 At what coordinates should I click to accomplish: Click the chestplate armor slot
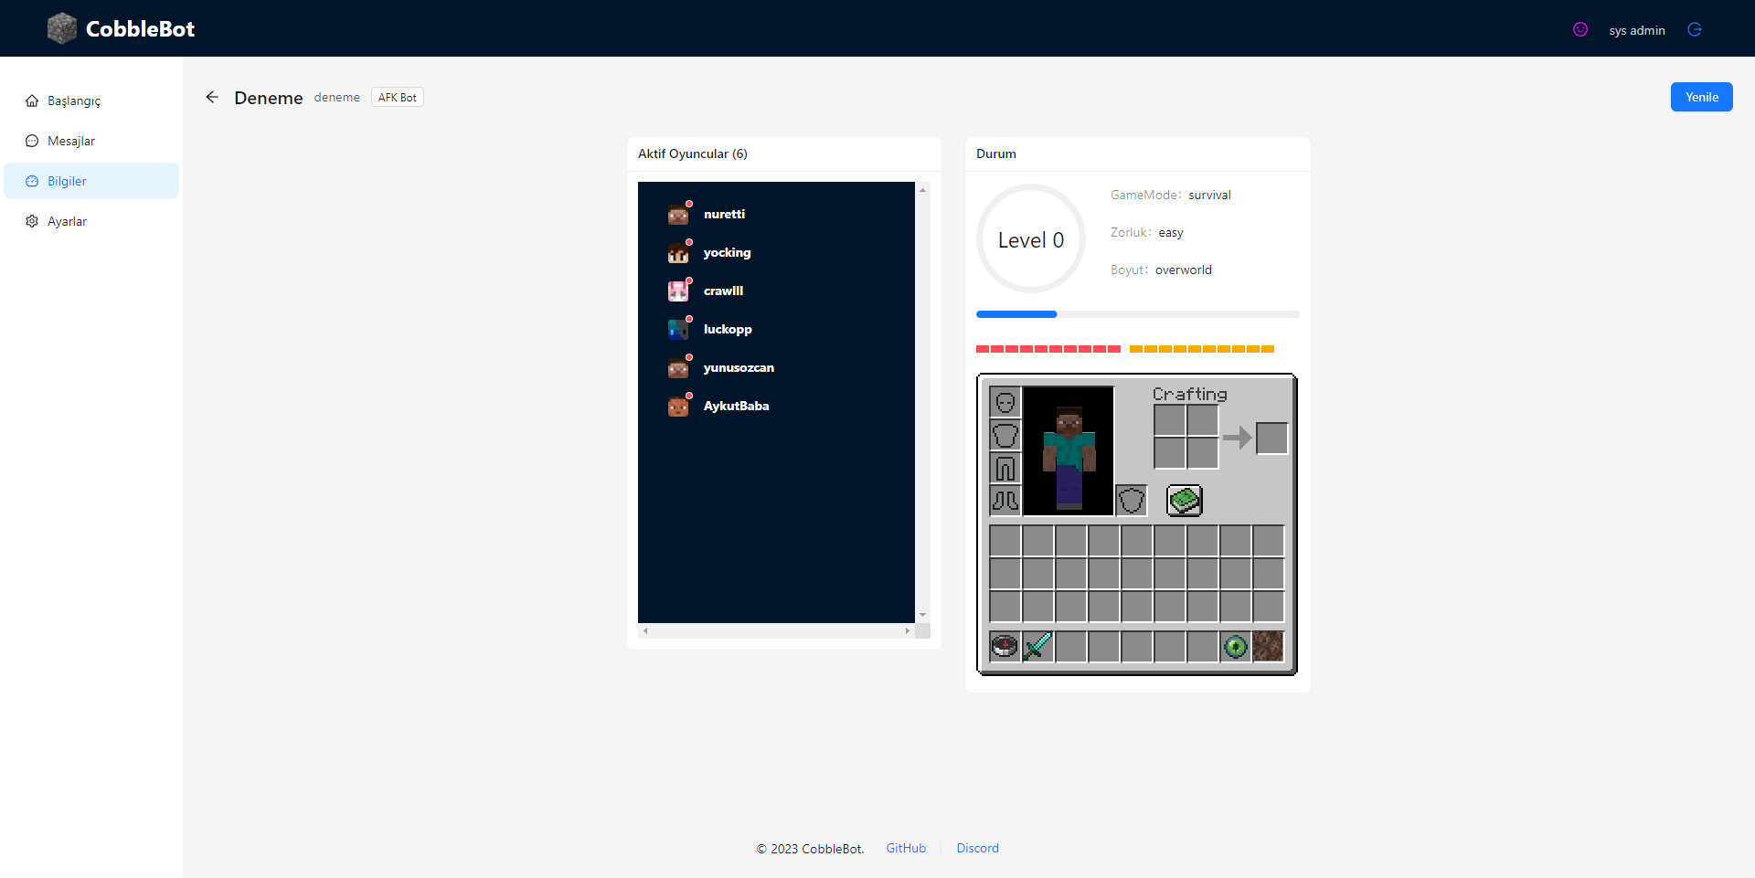pos(1005,435)
